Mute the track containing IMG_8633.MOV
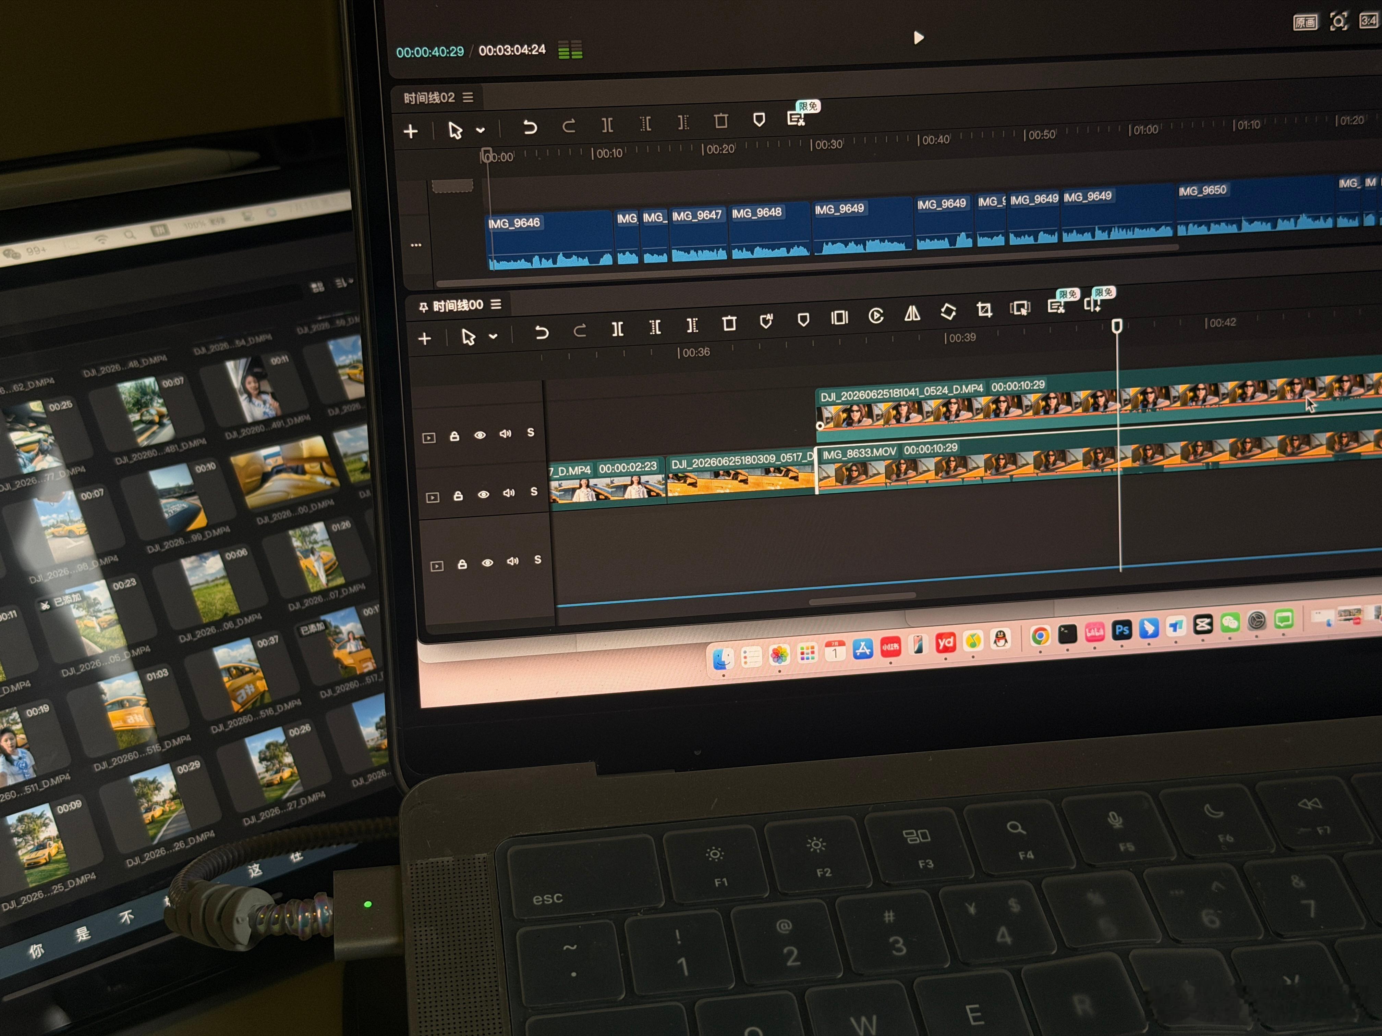The height and width of the screenshot is (1036, 1382). (x=509, y=493)
